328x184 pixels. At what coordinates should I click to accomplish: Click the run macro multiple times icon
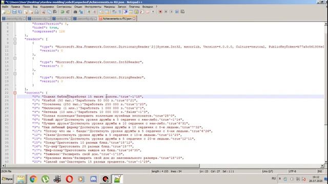coord(177,12)
